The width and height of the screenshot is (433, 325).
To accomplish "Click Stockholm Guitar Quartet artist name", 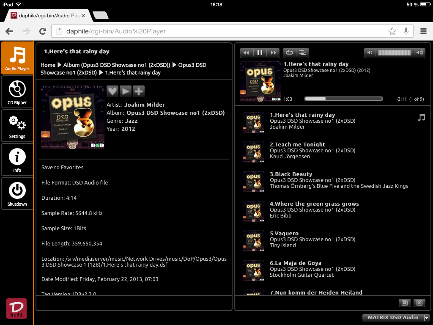I will (x=301, y=275).
